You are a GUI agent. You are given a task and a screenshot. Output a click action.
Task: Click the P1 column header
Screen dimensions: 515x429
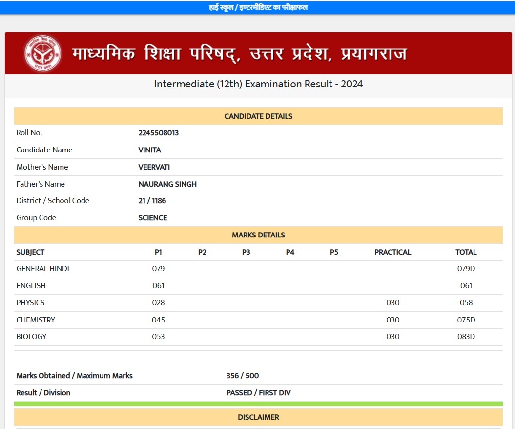(158, 252)
